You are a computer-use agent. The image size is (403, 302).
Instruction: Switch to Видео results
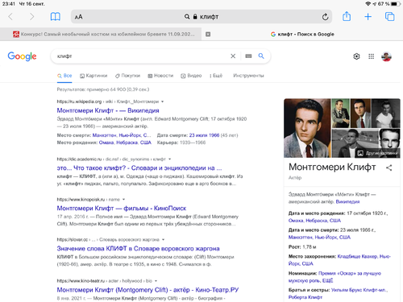coord(191,76)
